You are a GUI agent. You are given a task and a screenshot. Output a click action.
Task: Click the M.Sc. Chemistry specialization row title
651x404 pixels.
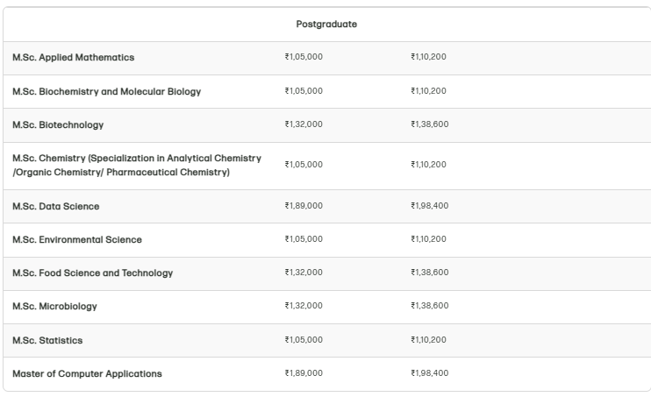(137, 165)
